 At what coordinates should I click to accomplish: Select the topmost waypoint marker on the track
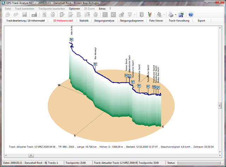click(71, 40)
